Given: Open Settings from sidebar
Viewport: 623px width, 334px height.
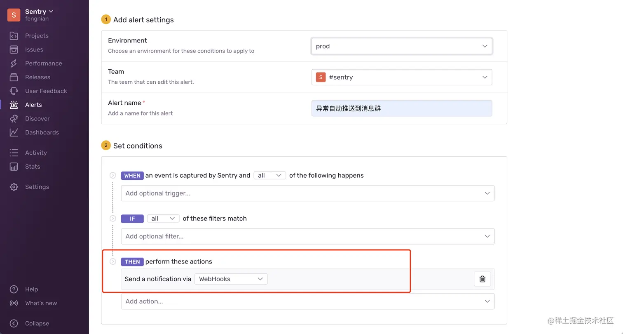Looking at the screenshot, I should 37,187.
